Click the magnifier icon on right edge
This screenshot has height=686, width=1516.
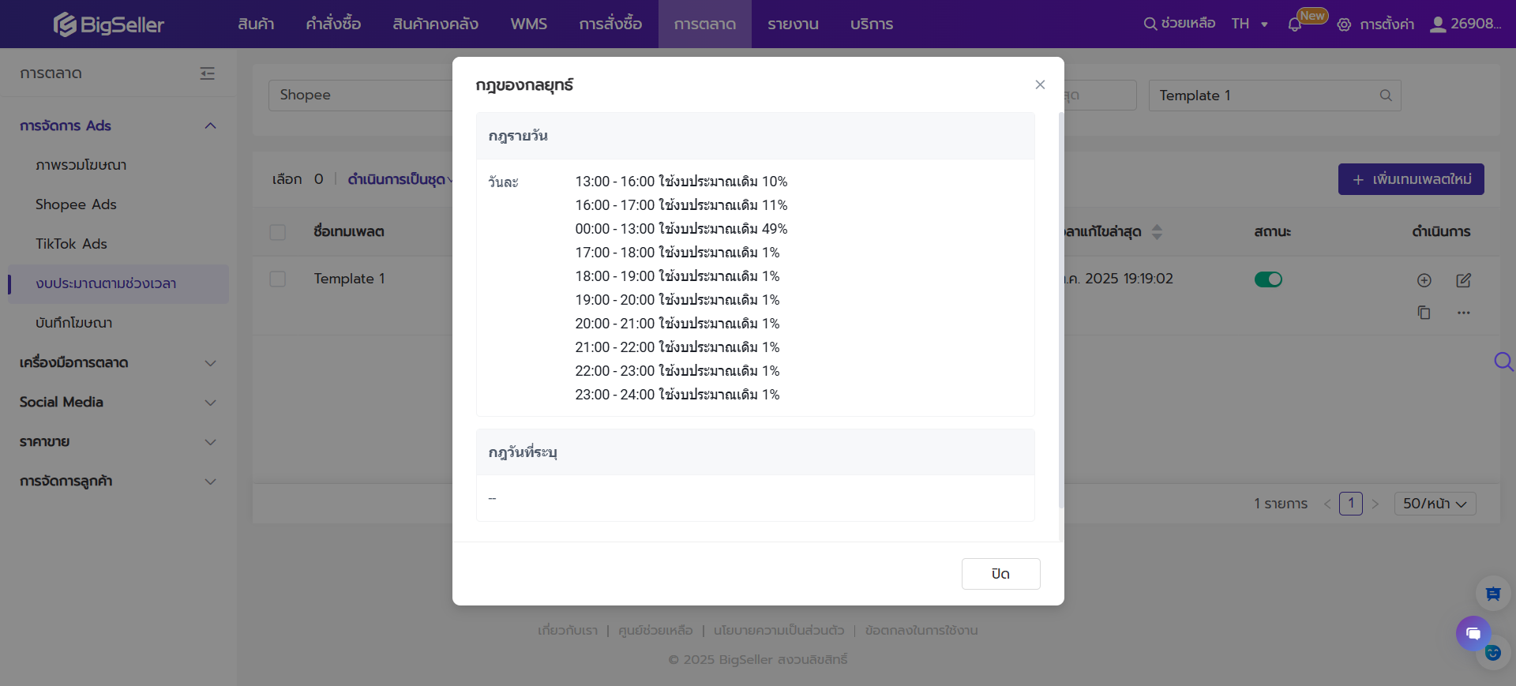tap(1503, 362)
